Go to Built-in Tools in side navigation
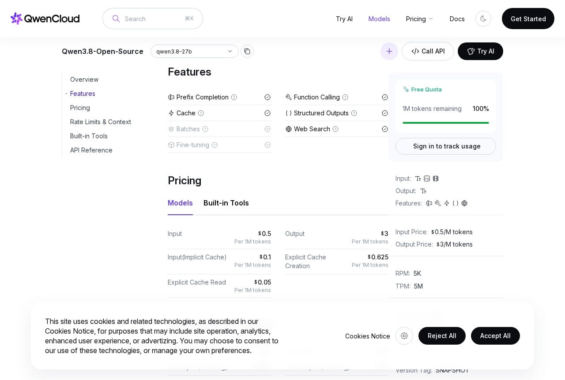The height and width of the screenshot is (380, 565). [89, 136]
